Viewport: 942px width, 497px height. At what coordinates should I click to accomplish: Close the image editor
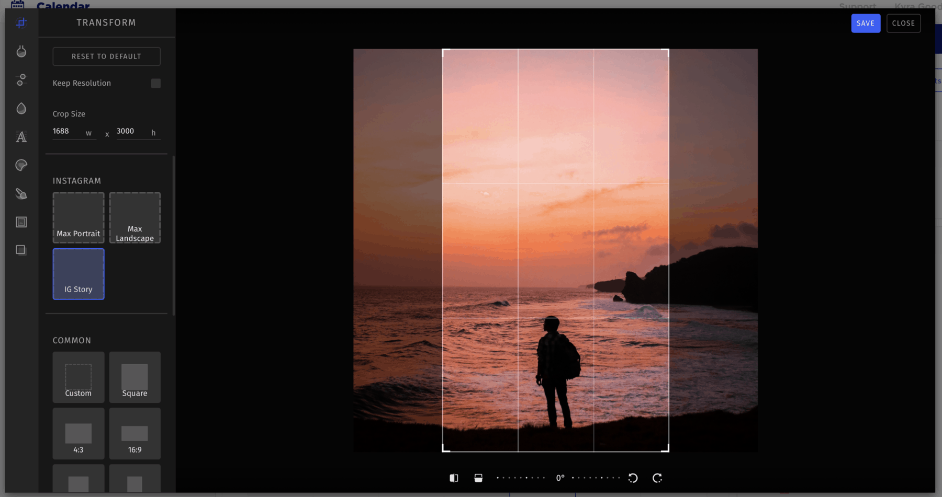[903, 23]
